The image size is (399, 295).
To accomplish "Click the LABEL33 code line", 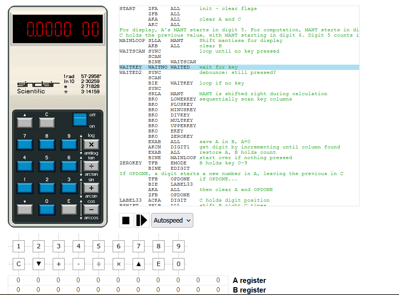I will pos(239,200).
